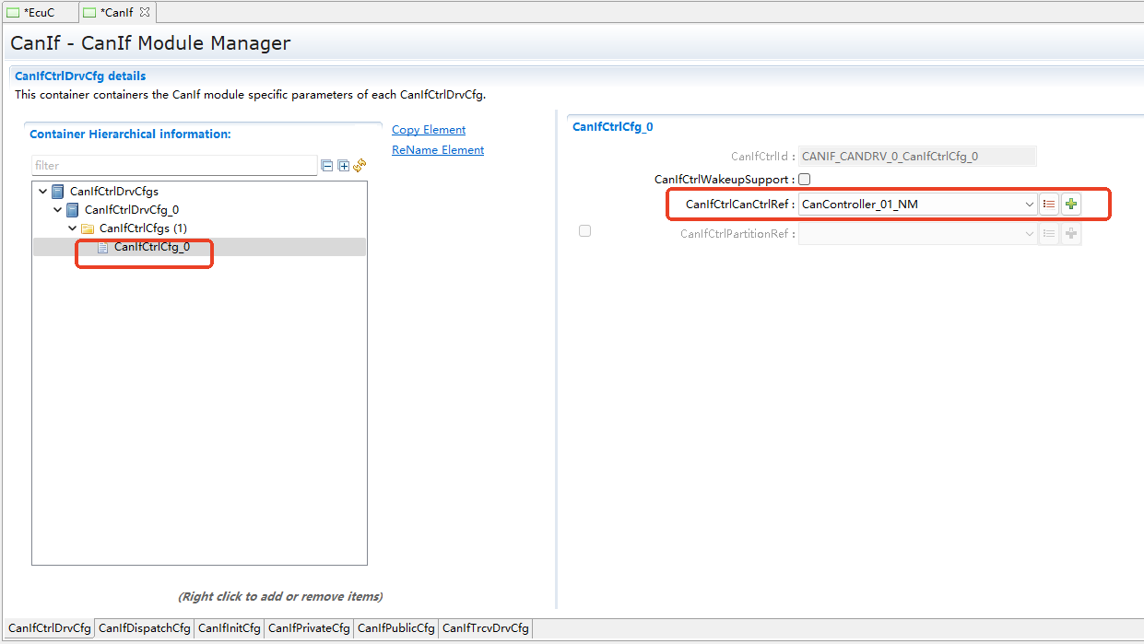This screenshot has height=644, width=1144.
Task: Click the Copy Element link
Action: tap(429, 130)
